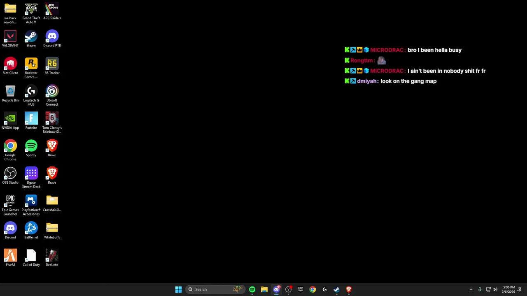
Task: Open the Call of Duty file
Action: coord(31,258)
